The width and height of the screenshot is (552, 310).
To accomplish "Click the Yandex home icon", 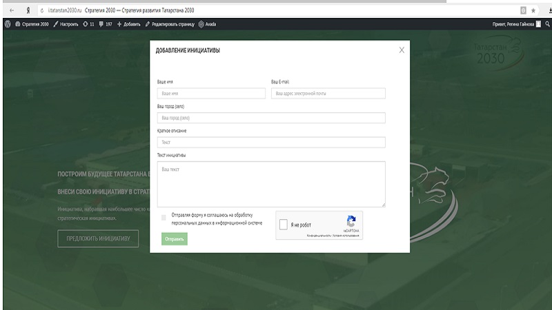I will pos(27,10).
